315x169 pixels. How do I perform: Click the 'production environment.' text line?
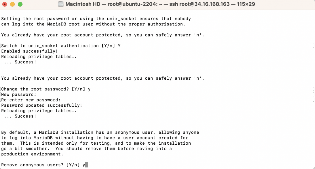click(x=32, y=154)
